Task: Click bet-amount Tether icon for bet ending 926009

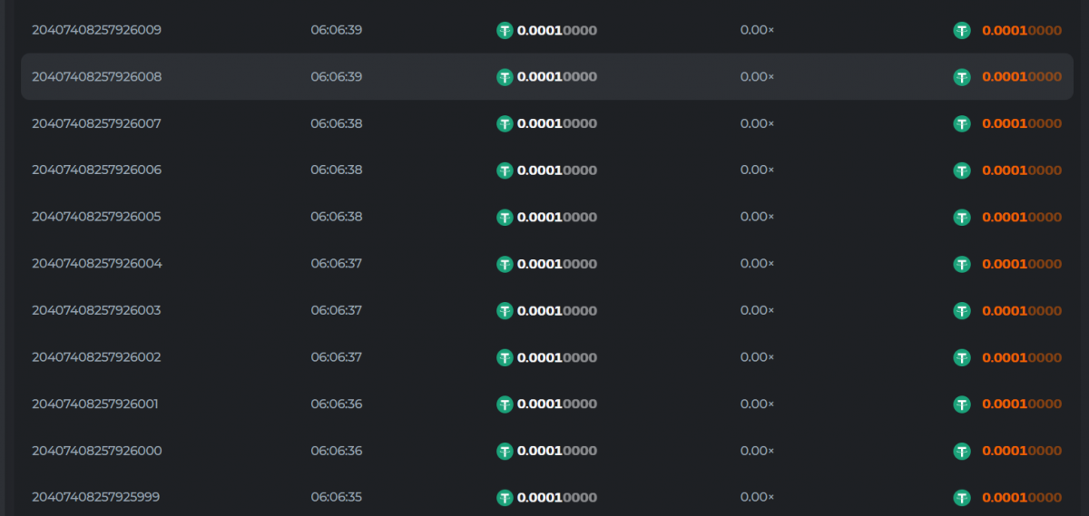Action: click(x=505, y=30)
